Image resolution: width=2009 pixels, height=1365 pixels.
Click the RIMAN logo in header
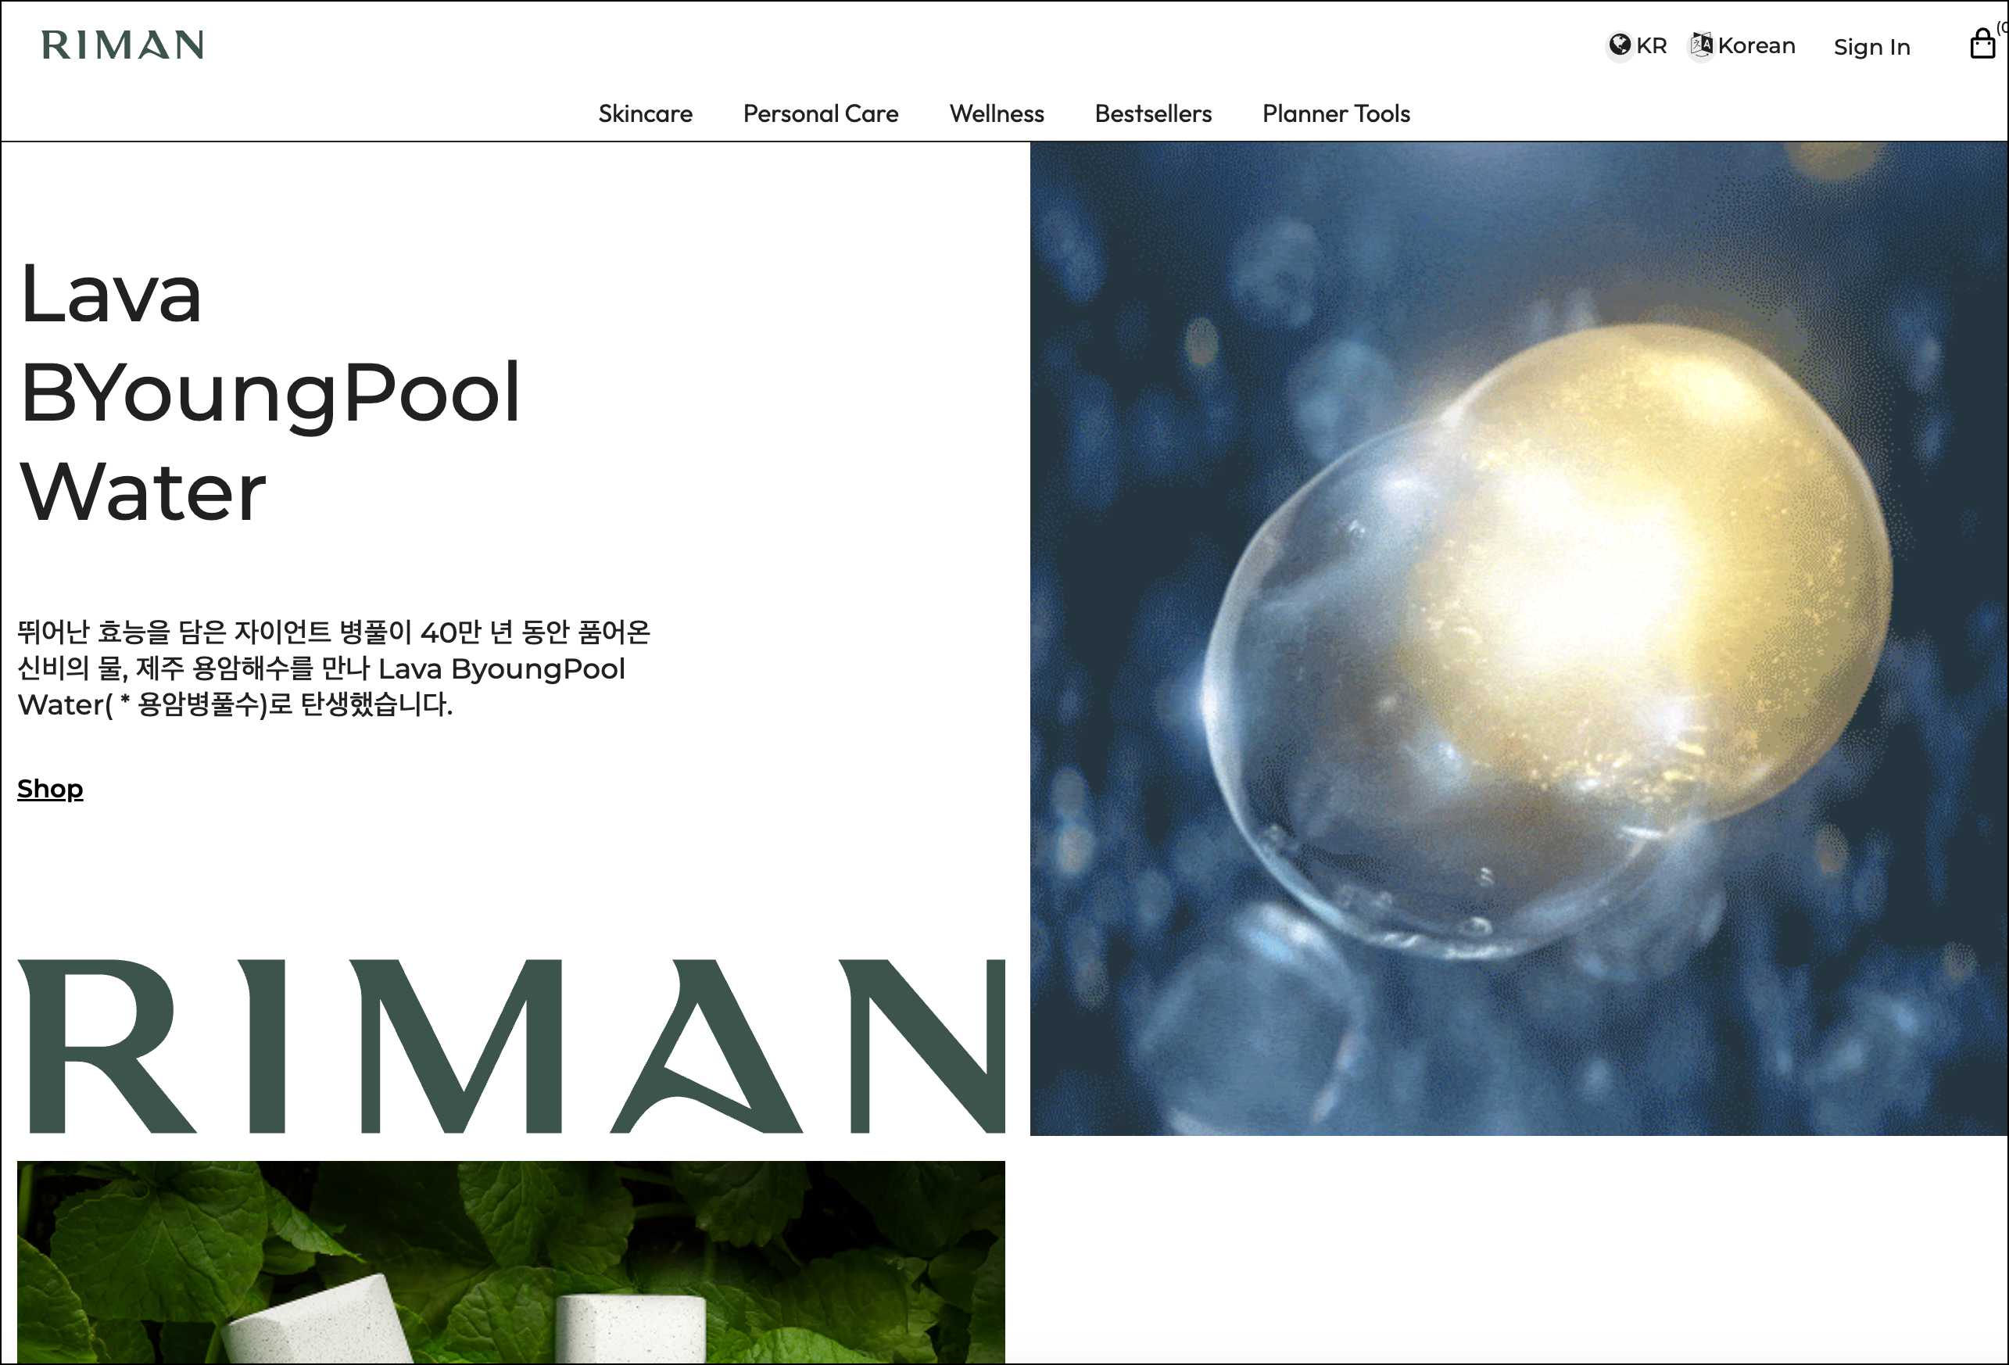coord(122,45)
